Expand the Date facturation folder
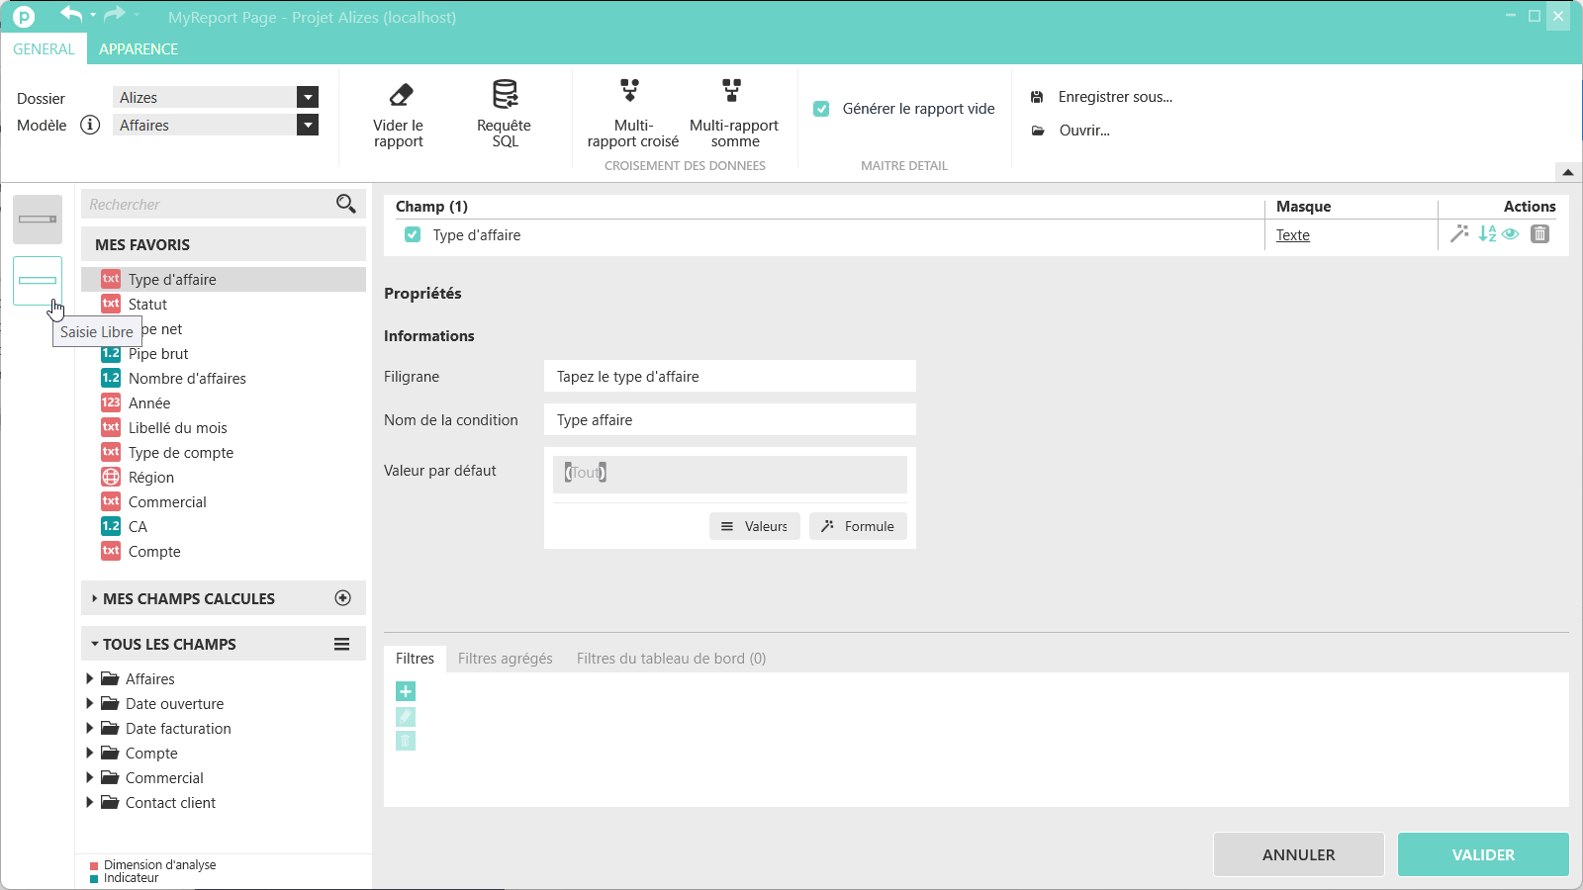 click(90, 729)
